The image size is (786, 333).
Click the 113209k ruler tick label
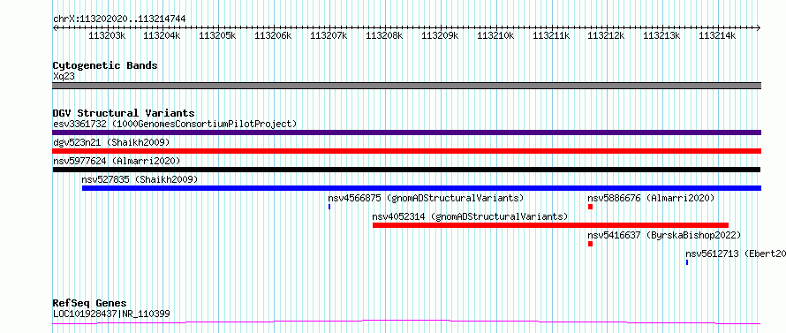click(440, 36)
